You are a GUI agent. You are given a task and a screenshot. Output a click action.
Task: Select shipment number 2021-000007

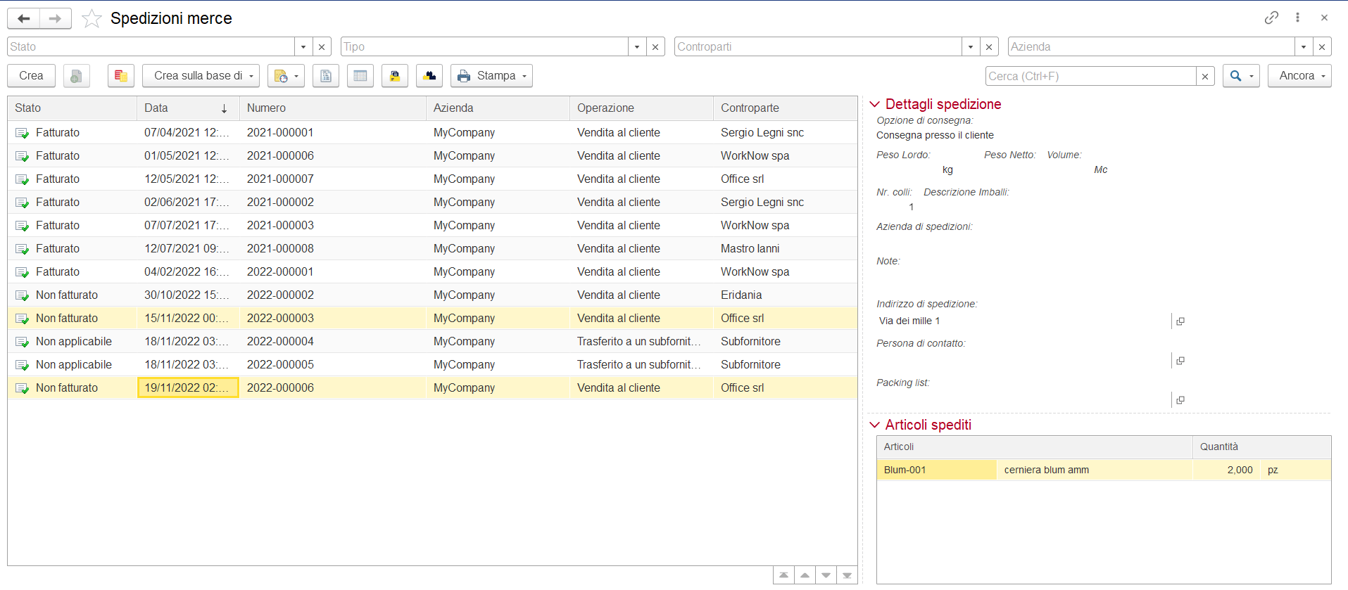(280, 179)
